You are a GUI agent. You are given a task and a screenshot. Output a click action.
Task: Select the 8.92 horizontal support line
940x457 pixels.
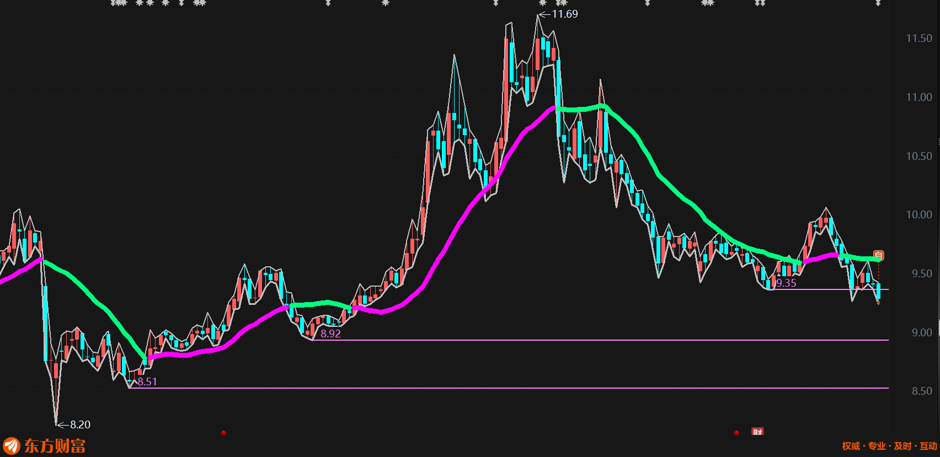point(601,340)
